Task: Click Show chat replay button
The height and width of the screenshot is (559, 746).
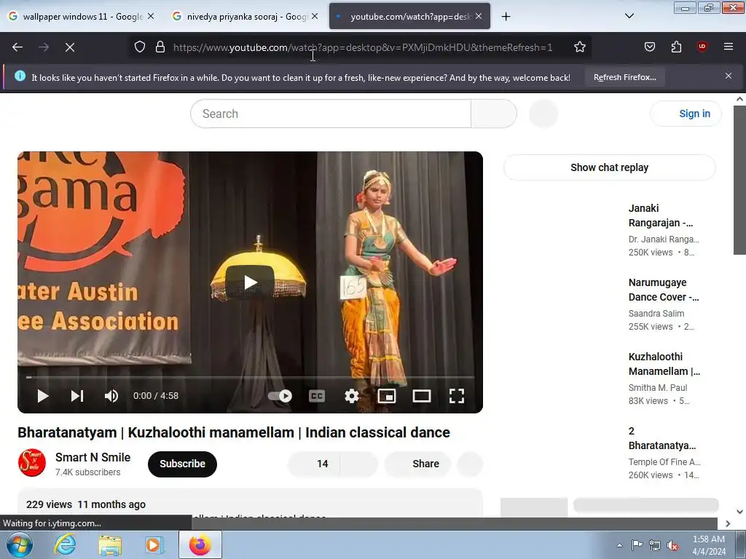Action: (610, 167)
